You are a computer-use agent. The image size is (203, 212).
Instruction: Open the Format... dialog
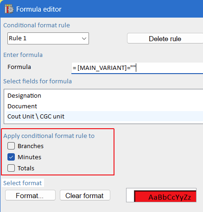(30, 195)
